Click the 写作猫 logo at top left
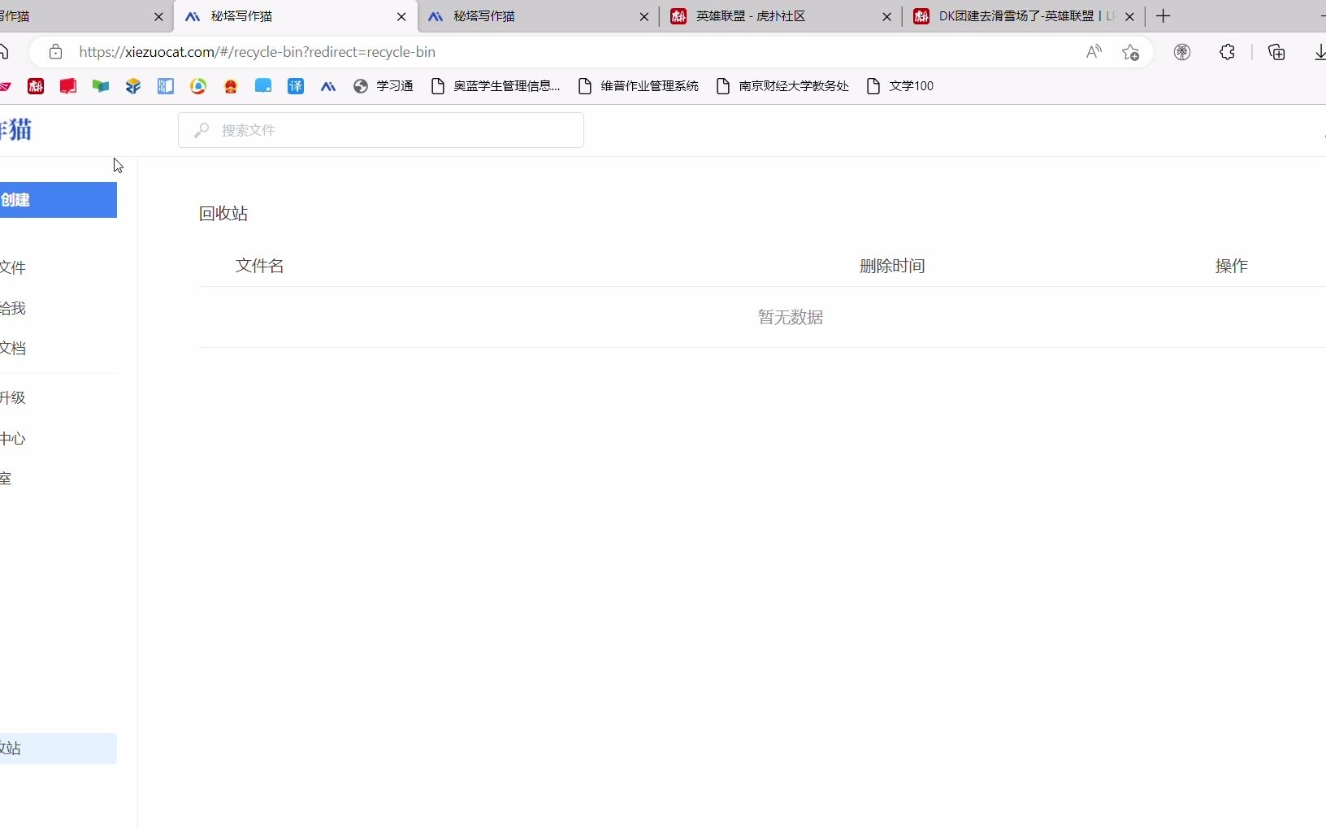The height and width of the screenshot is (829, 1326). tap(16, 129)
